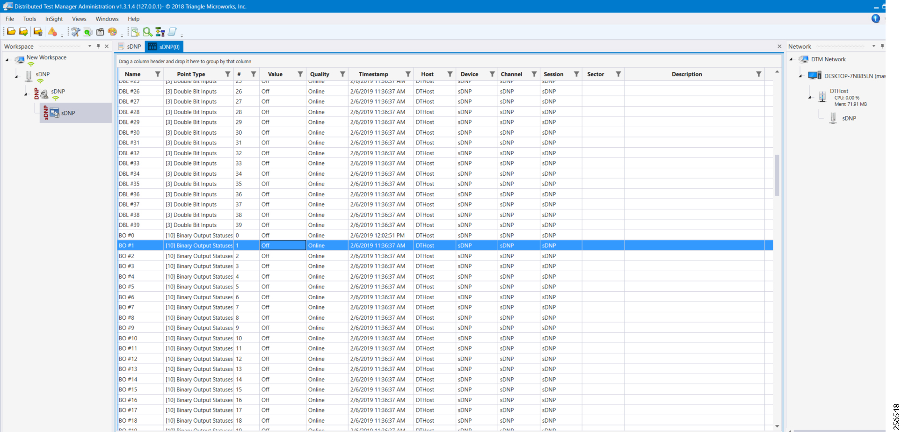Collapse DTM Network tree node
Screen dimensions: 901x432
791,59
